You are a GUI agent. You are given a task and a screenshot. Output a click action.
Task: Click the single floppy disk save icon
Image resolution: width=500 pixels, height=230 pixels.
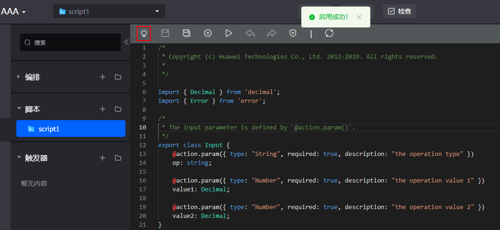point(165,33)
